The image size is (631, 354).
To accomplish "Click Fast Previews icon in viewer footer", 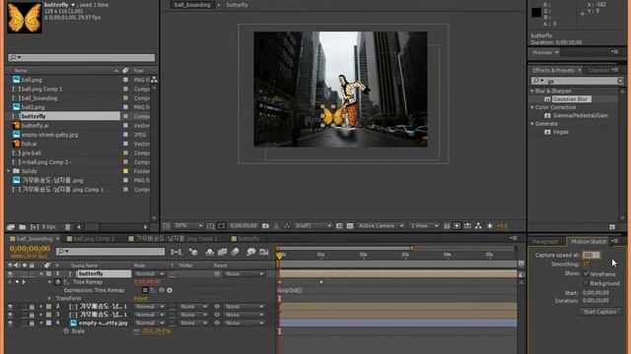I will pos(456,226).
